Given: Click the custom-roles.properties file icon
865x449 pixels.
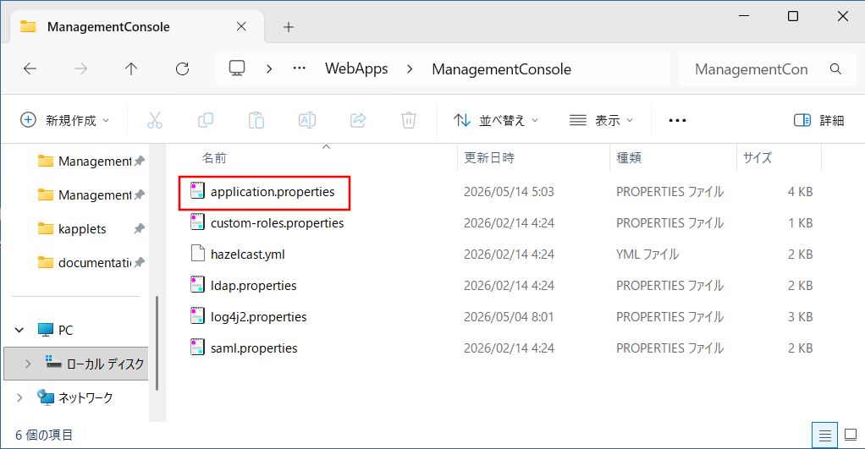Looking at the screenshot, I should (x=197, y=222).
